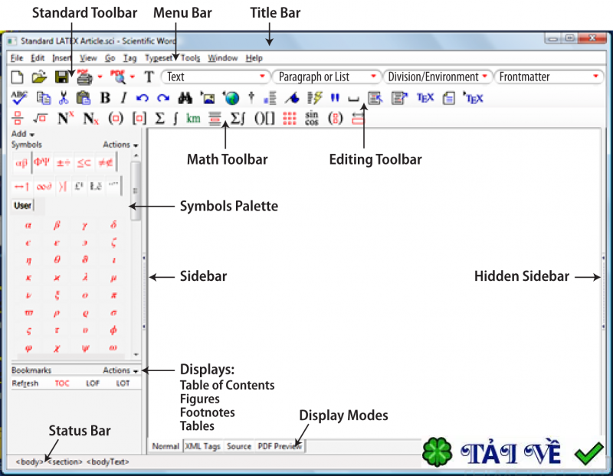Click the blue TeX icon
Viewport: 613px width, 476px height.
click(425, 98)
